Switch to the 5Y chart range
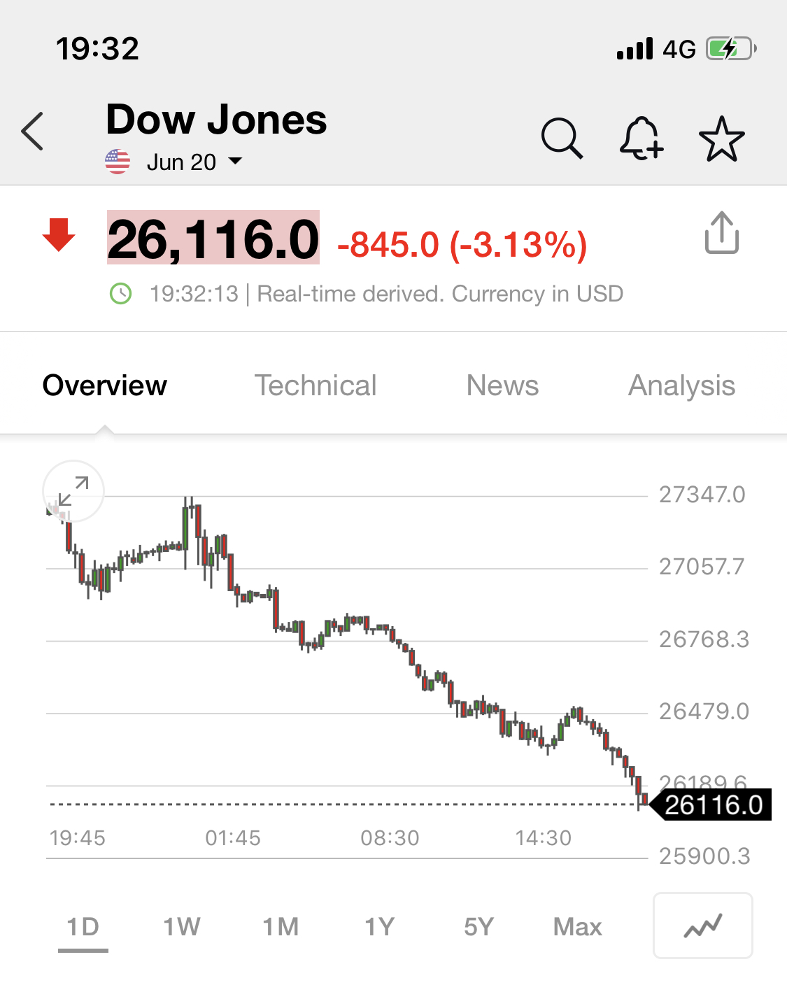The image size is (787, 985). 478,927
